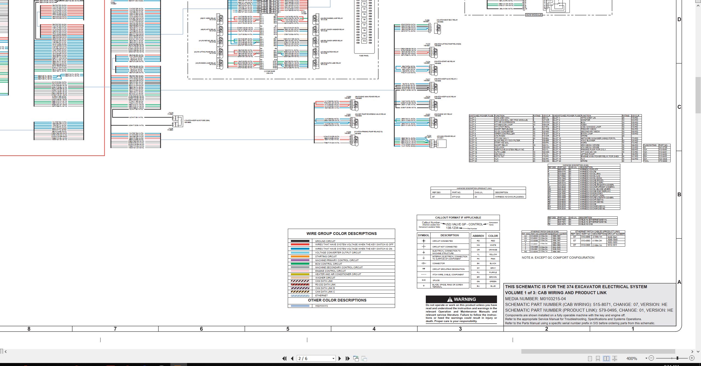Toggle the facing two-page view
Viewport: 701px width, 366px height.
[x=607, y=358]
